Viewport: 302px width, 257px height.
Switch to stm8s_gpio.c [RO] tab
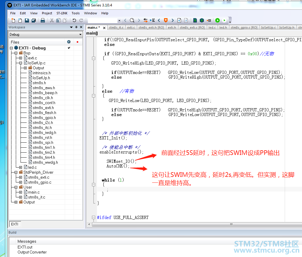tap(244, 27)
